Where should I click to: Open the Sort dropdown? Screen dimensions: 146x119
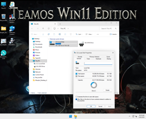coord(79,34)
